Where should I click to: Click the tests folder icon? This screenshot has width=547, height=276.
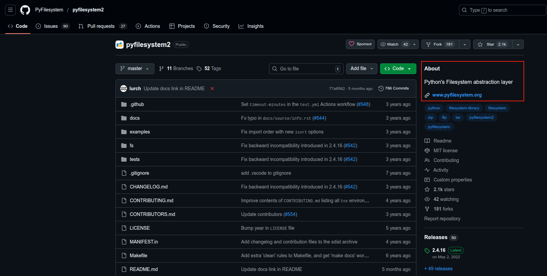pyautogui.click(x=124, y=159)
